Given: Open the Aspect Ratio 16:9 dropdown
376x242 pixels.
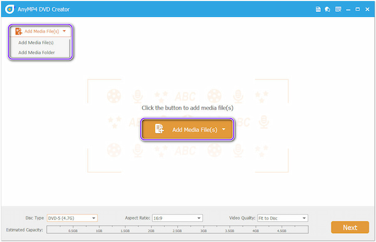Looking at the screenshot, I should pos(177,218).
